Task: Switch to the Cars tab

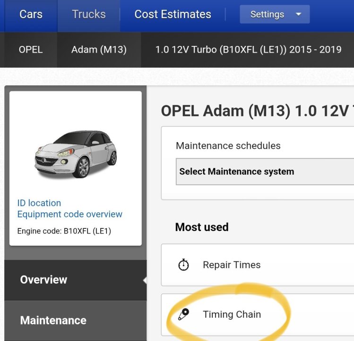Action: (31, 14)
